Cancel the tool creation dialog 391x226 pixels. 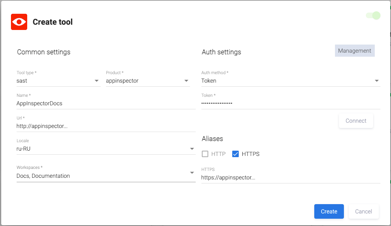point(363,211)
